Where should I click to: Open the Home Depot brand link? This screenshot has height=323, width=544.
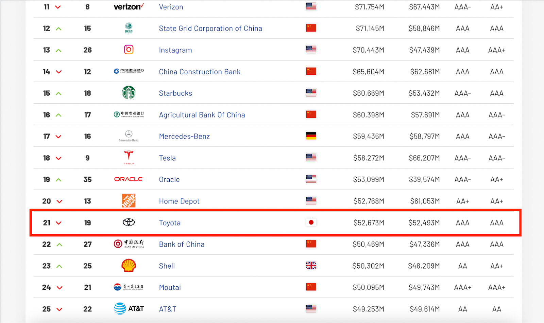click(179, 201)
